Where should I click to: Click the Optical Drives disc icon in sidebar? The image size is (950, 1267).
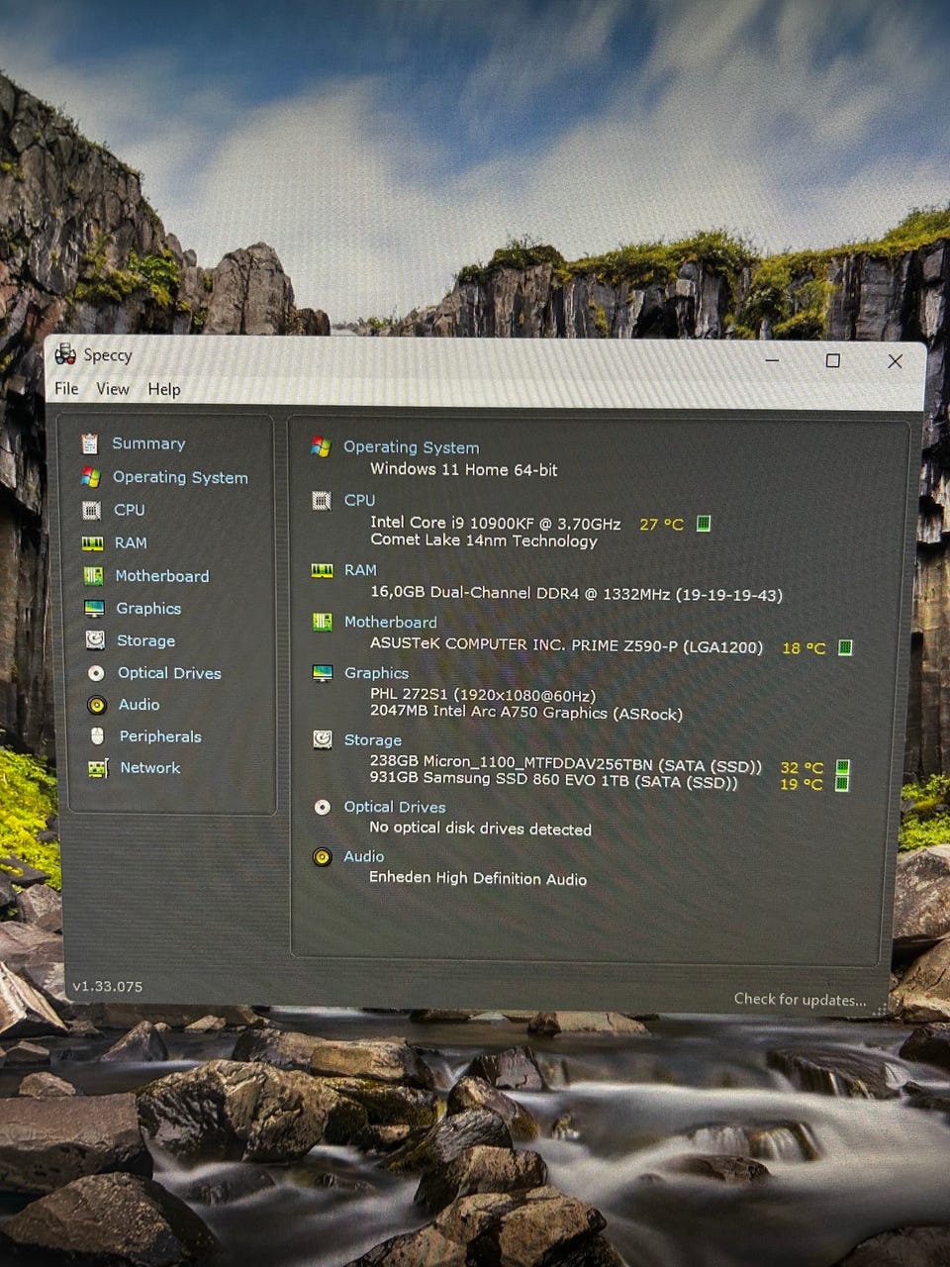96,673
